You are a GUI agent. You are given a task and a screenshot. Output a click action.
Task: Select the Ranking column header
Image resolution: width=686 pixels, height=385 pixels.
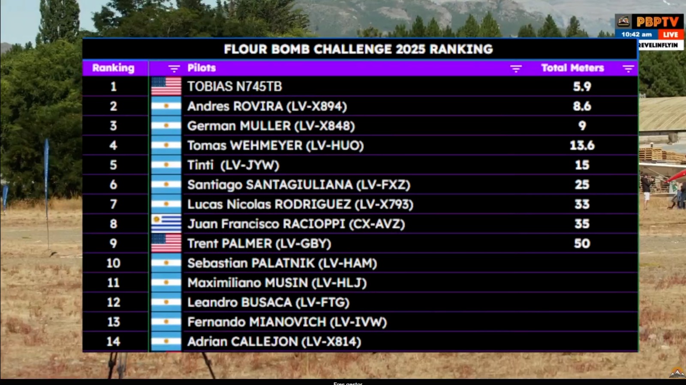(113, 68)
